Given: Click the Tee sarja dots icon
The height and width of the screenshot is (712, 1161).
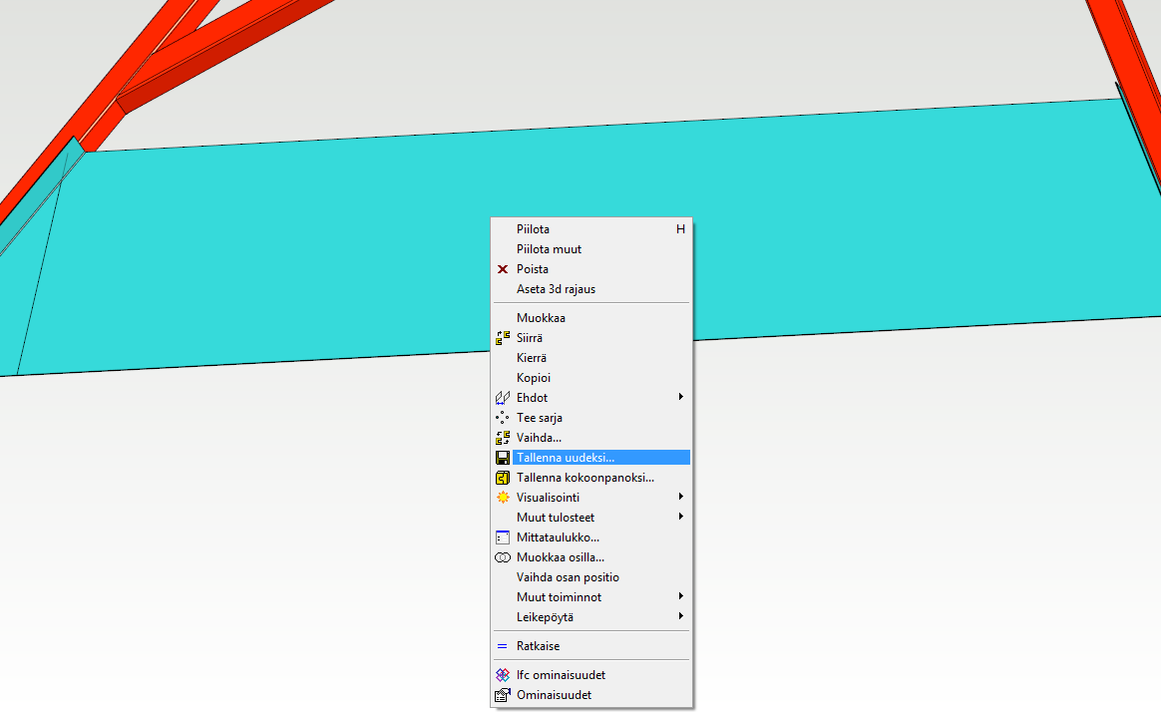Looking at the screenshot, I should point(503,418).
